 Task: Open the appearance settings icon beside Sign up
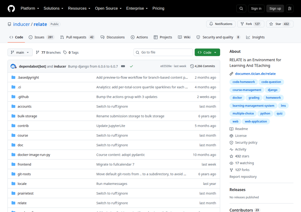290,9
